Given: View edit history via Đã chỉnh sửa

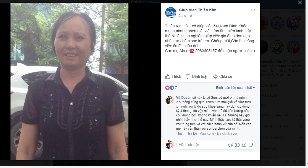Looking at the screenshot, I should [x=227, y=134].
